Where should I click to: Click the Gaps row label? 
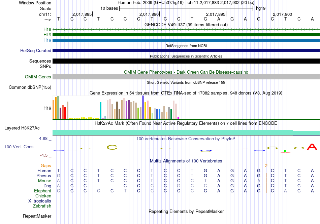coord(46,166)
